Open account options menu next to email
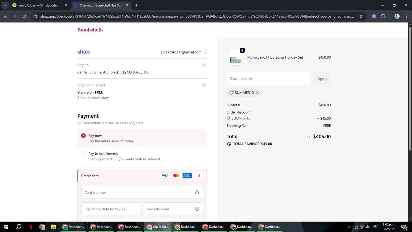412x232 pixels. [x=205, y=52]
